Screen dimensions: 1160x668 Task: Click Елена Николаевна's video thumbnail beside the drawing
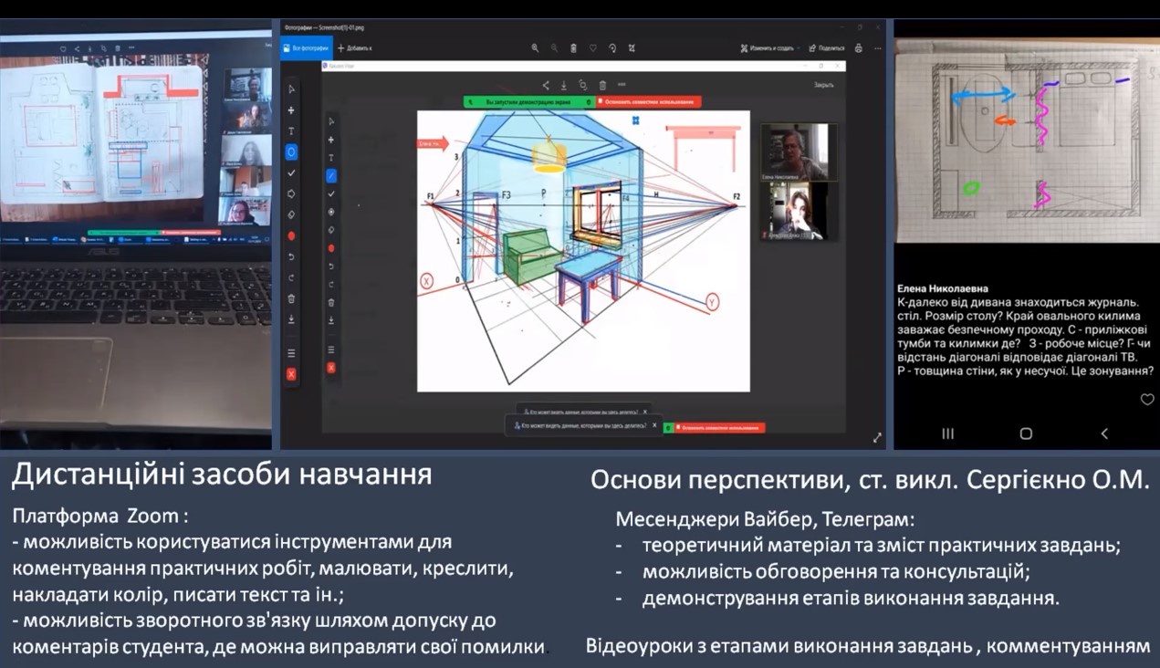793,151
